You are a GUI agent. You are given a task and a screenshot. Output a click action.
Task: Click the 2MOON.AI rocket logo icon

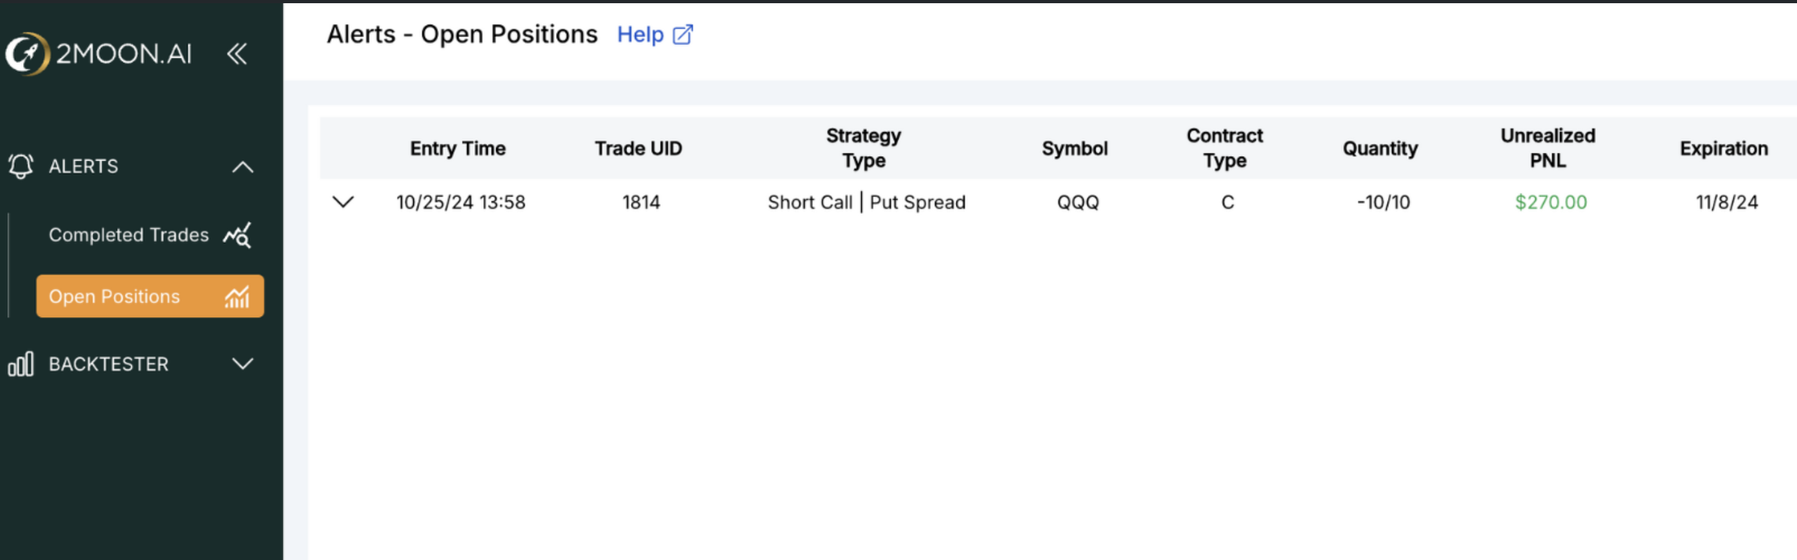point(26,54)
